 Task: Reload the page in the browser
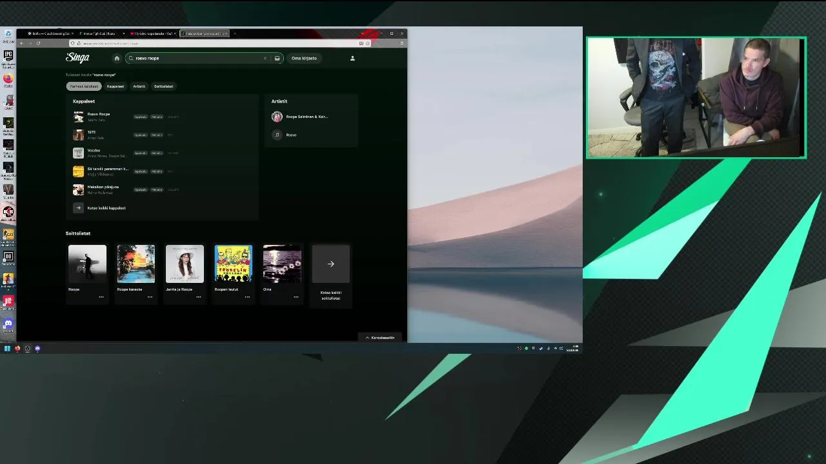(x=38, y=43)
